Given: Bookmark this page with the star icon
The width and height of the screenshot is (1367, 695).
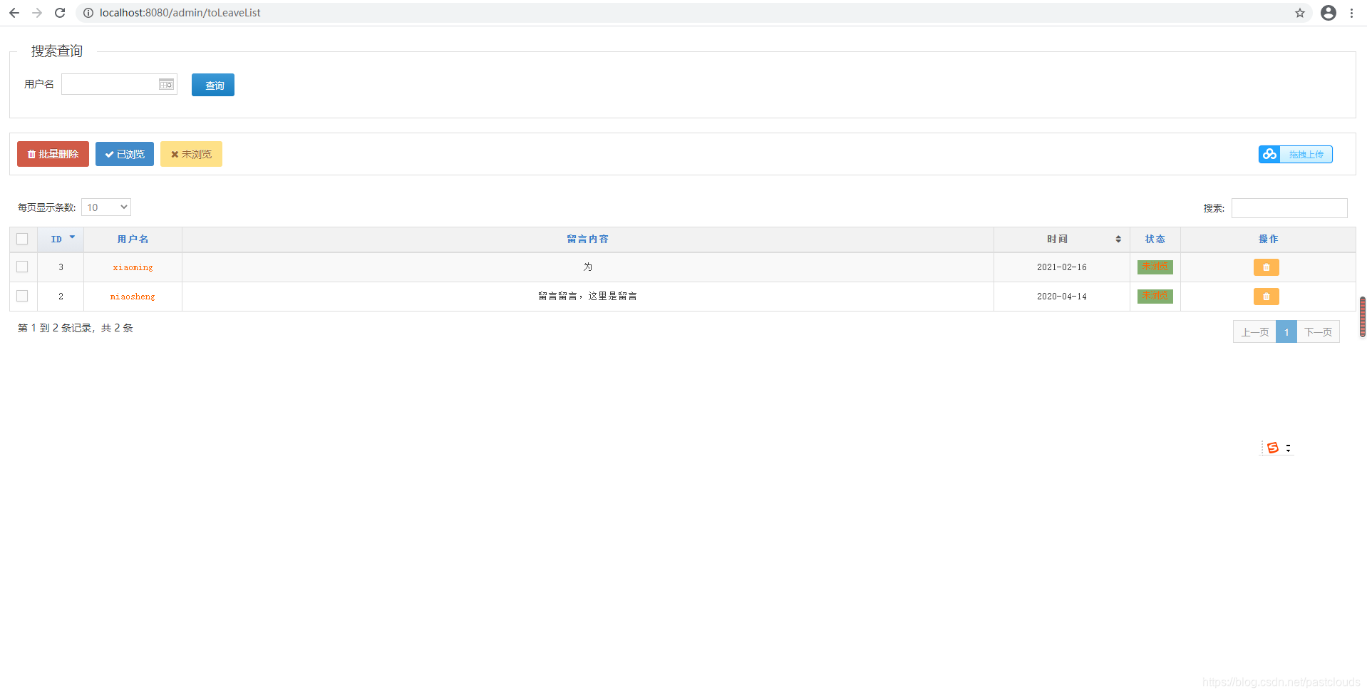Looking at the screenshot, I should tap(1300, 13).
